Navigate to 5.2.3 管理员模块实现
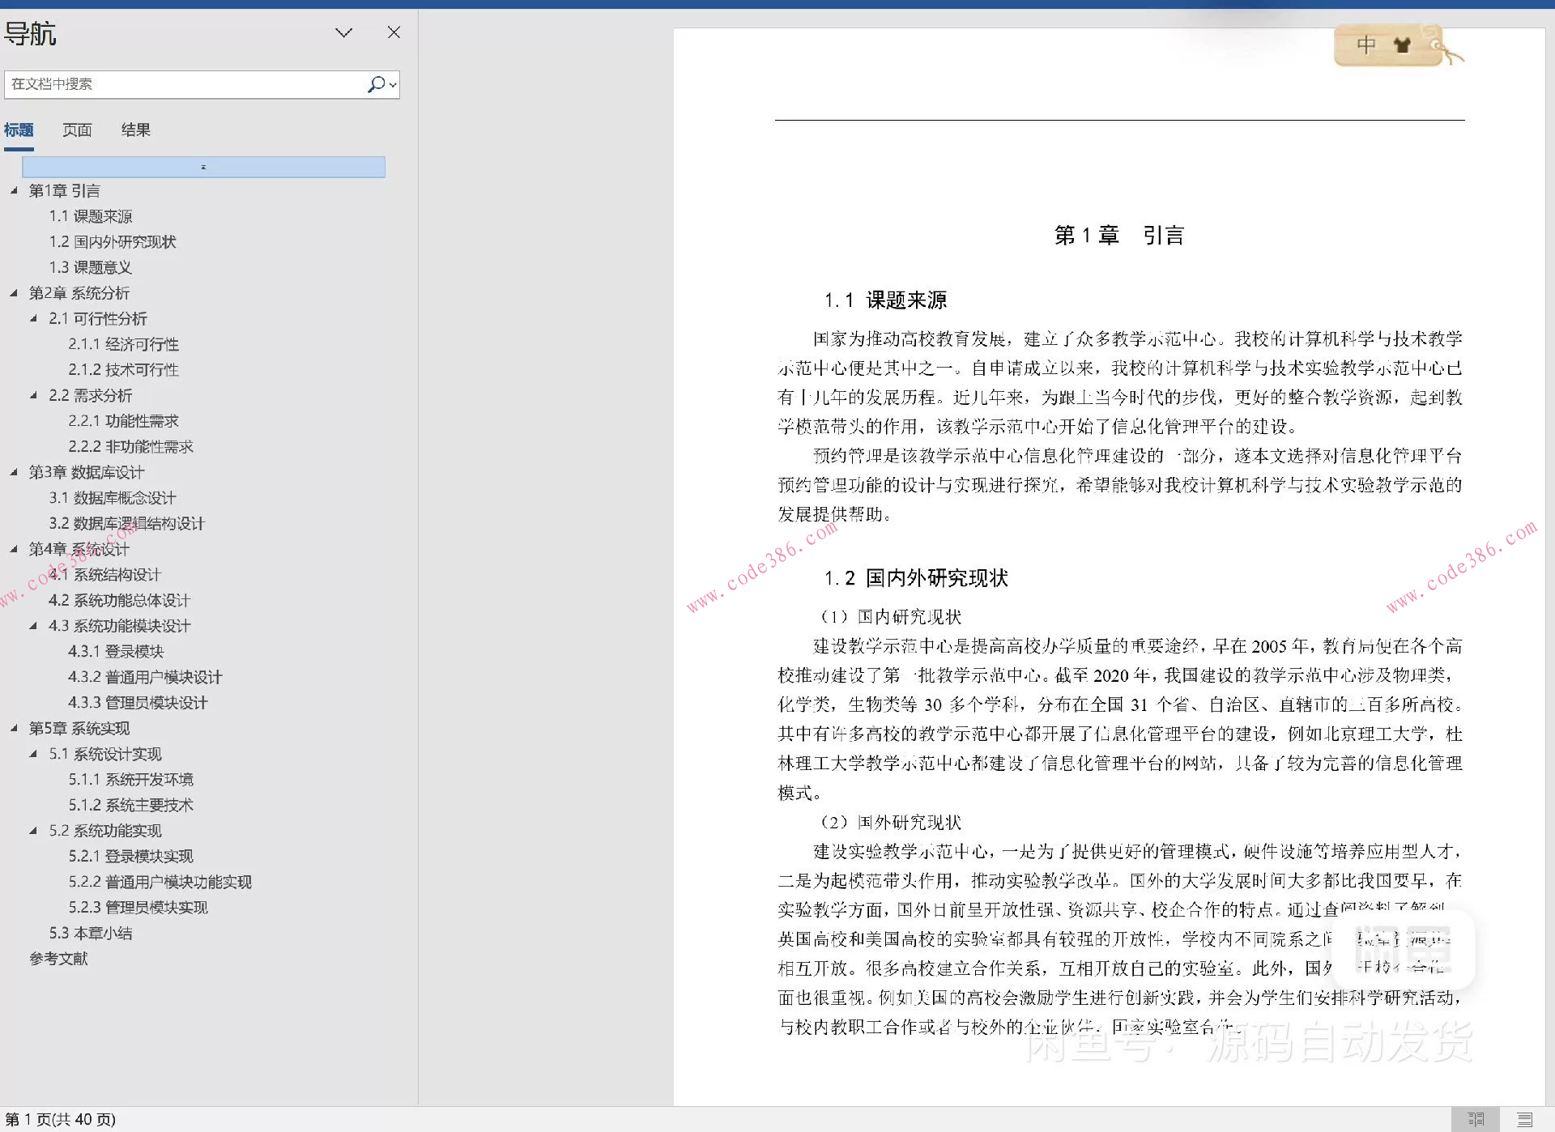This screenshot has height=1132, width=1555. 138,907
